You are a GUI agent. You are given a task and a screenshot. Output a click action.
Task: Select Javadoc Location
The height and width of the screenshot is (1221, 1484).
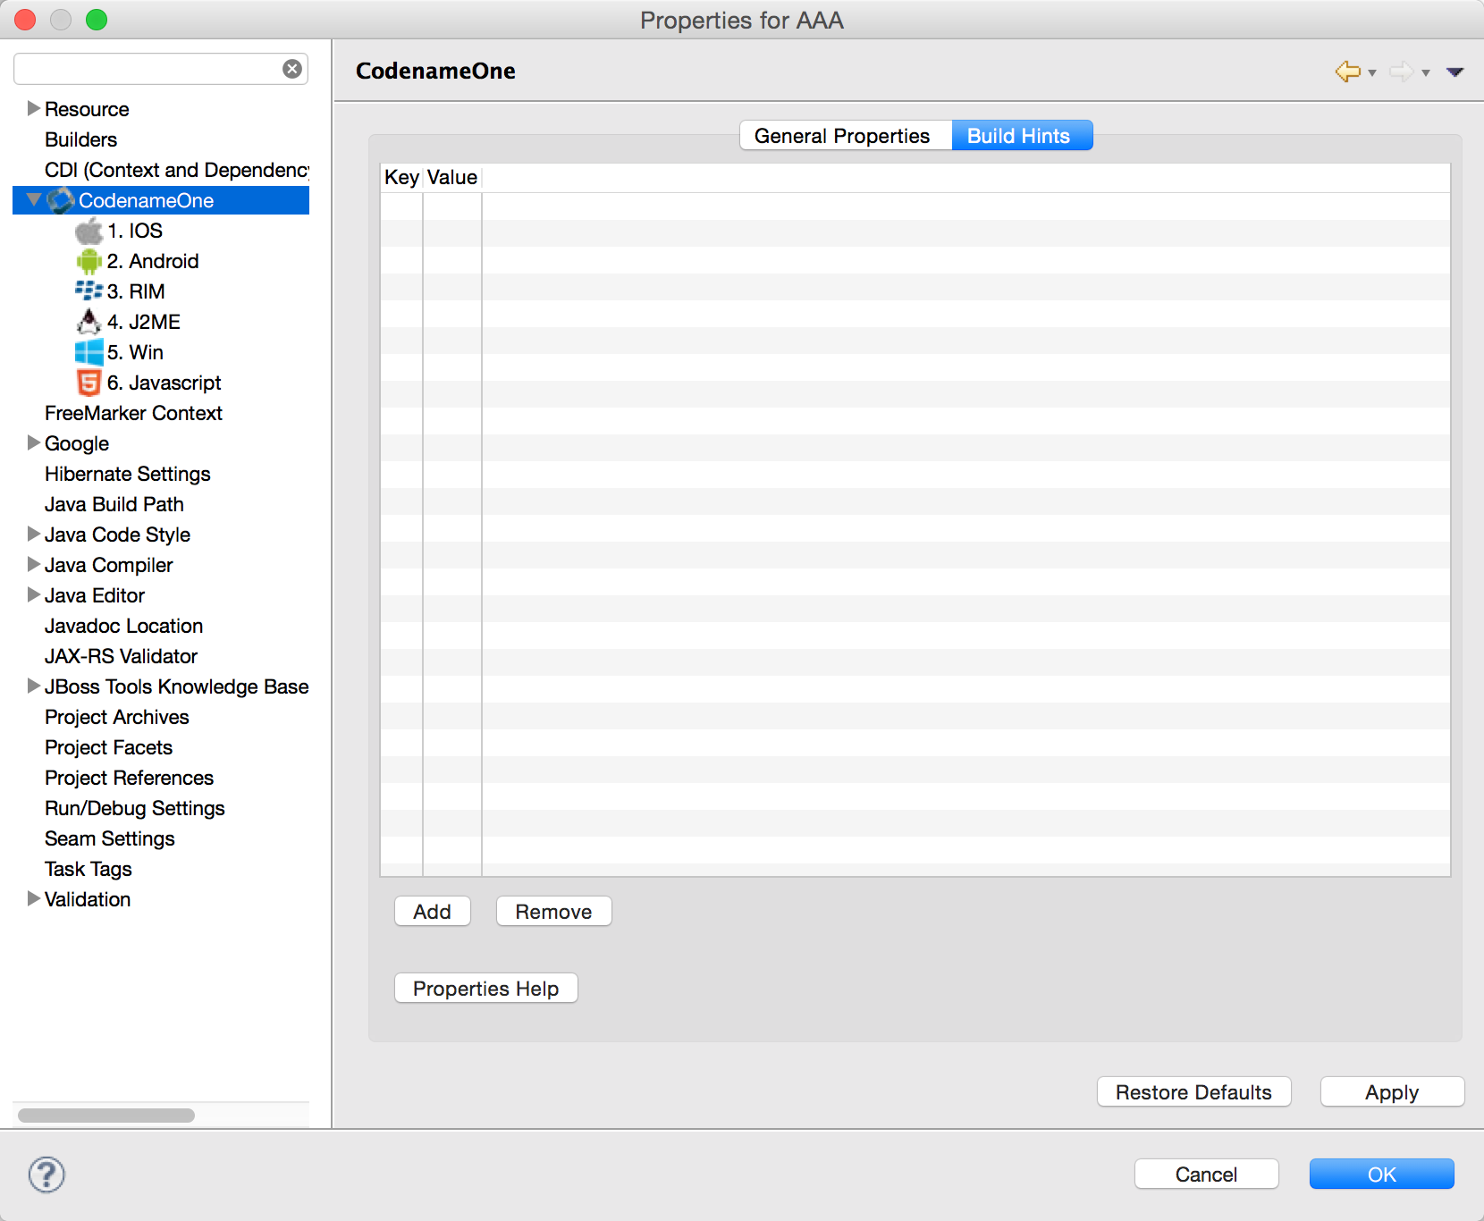coord(124,626)
